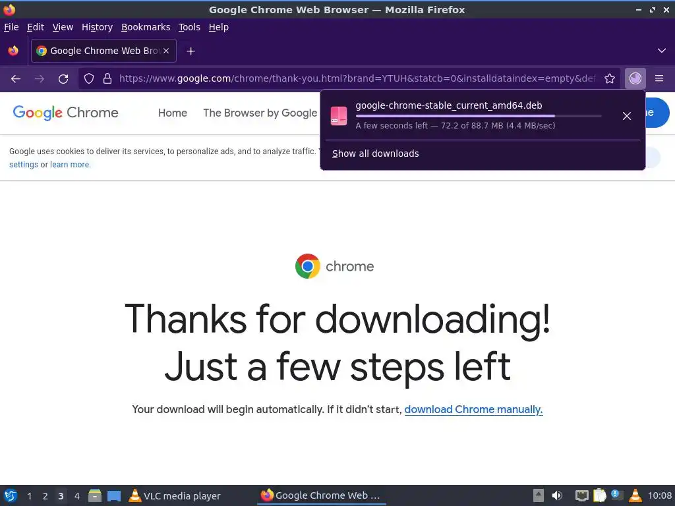
Task: Close the Google Chrome Web Browser tab
Action: [166, 51]
